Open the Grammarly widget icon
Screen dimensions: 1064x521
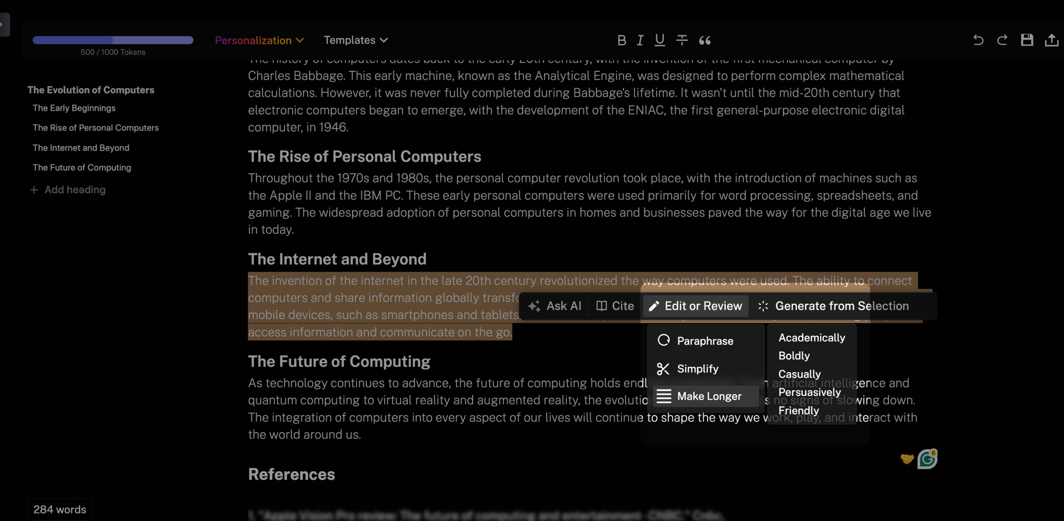point(927,459)
